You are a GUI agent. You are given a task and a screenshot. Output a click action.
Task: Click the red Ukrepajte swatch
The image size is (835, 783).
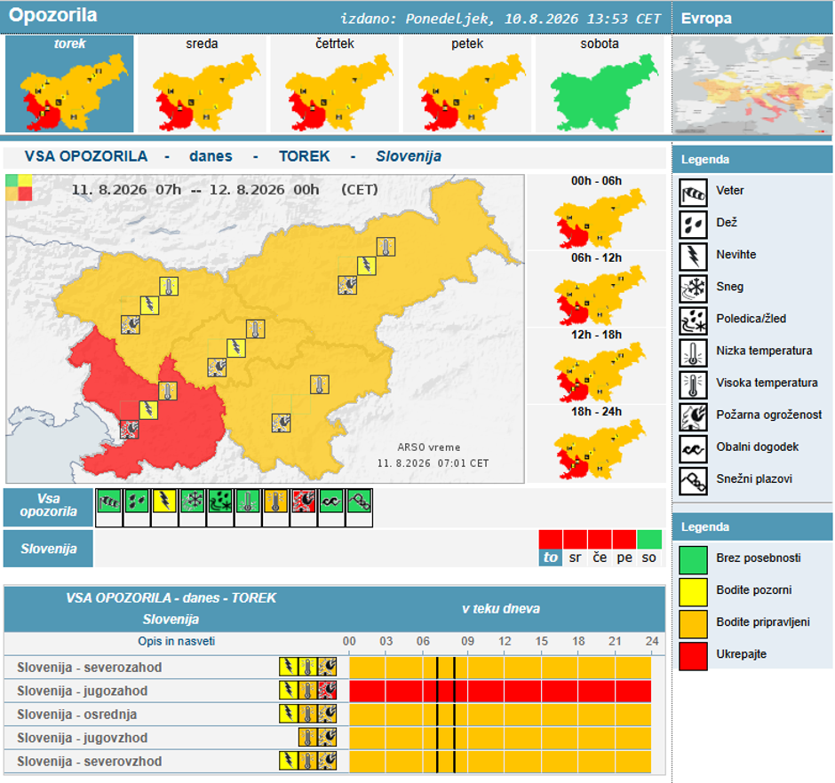coord(693,656)
